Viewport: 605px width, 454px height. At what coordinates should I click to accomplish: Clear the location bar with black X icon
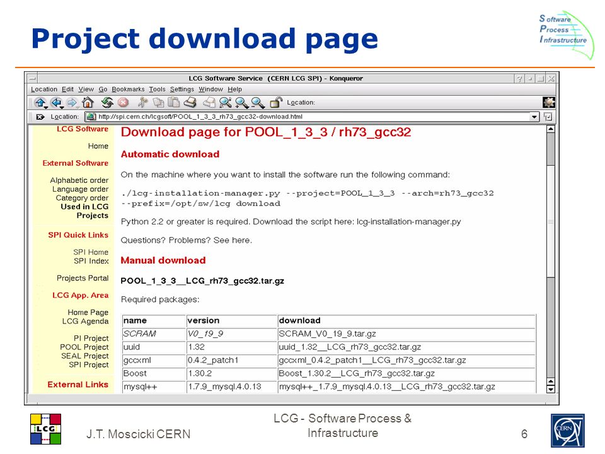pos(40,117)
